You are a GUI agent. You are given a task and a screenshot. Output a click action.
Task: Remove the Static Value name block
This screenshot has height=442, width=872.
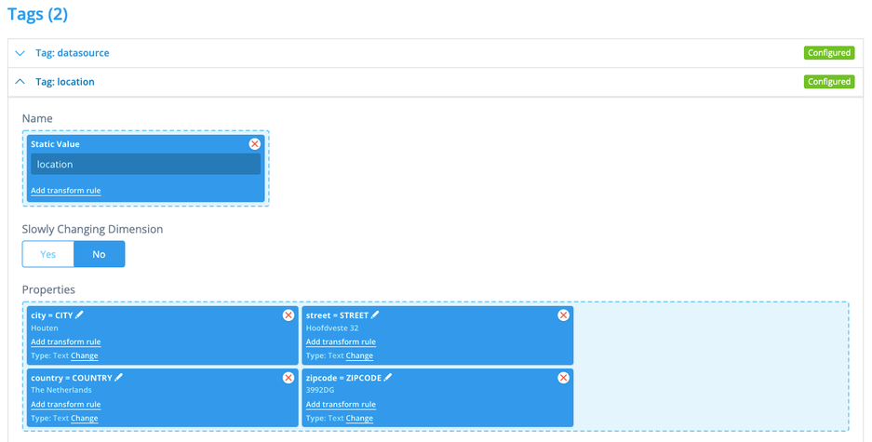[x=255, y=144]
